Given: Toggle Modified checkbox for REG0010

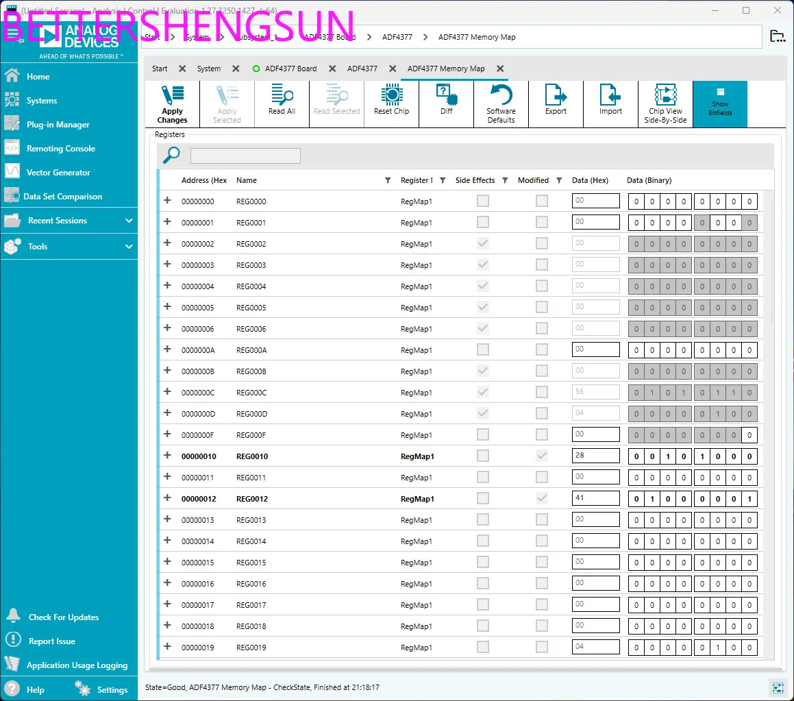Looking at the screenshot, I should pyautogui.click(x=542, y=456).
